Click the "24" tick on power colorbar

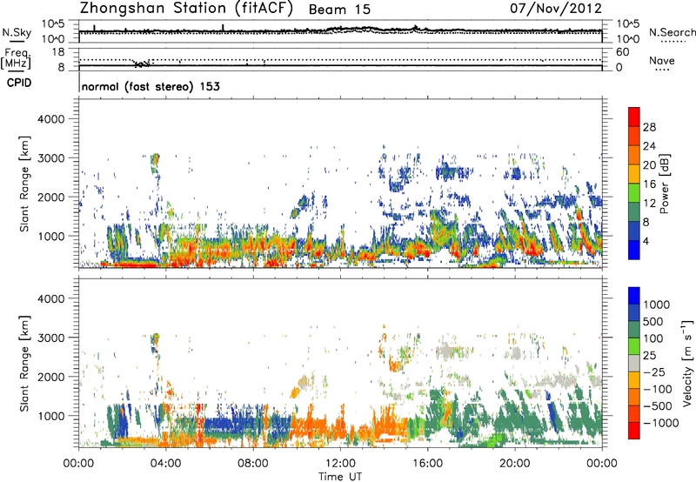pos(649,146)
